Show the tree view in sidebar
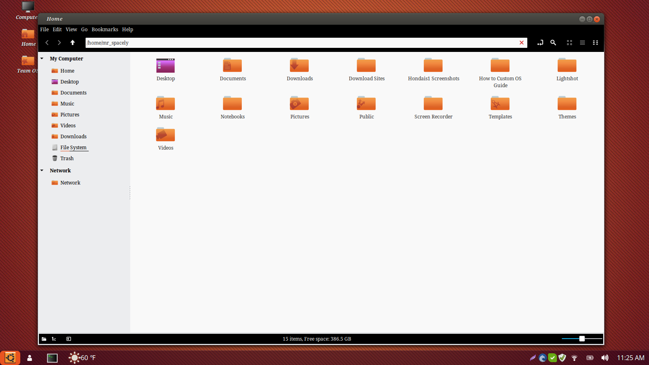 [54, 339]
